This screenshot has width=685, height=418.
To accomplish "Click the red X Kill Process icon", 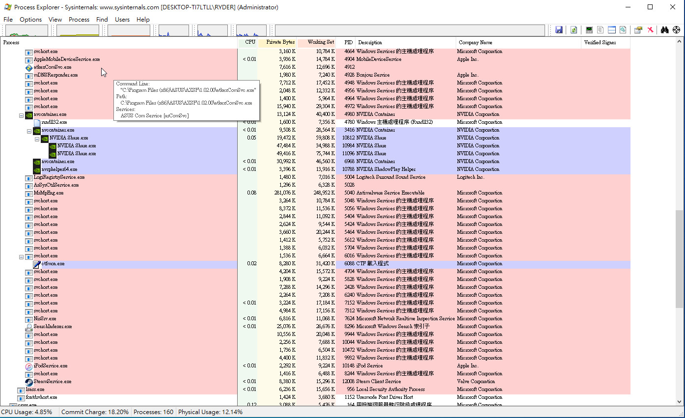I will 650,30.
